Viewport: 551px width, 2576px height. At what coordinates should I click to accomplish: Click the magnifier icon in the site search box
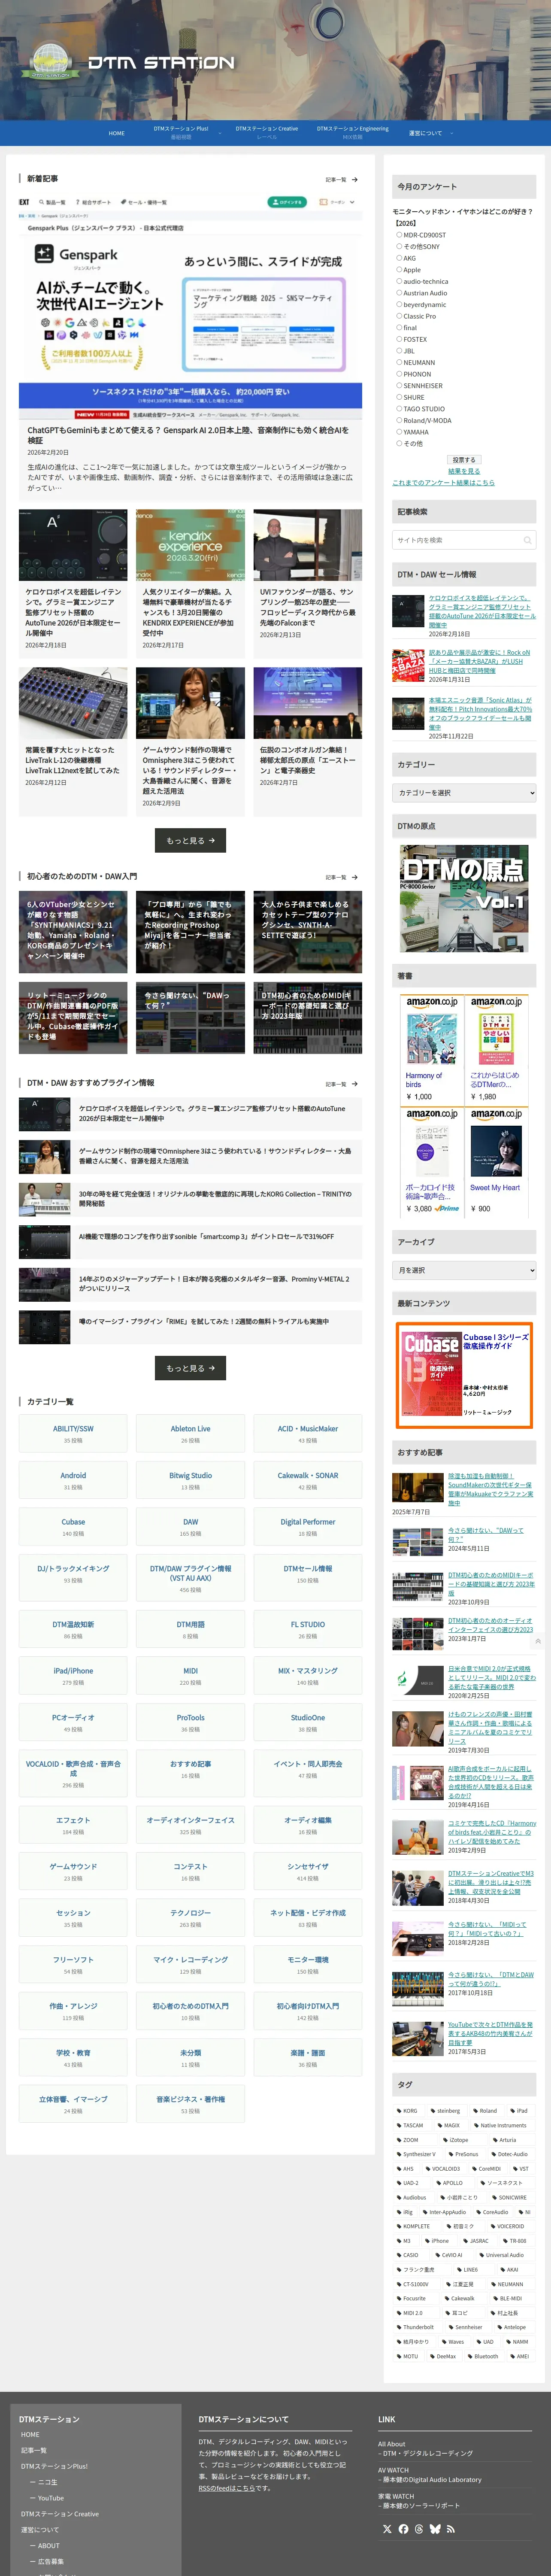click(x=528, y=540)
